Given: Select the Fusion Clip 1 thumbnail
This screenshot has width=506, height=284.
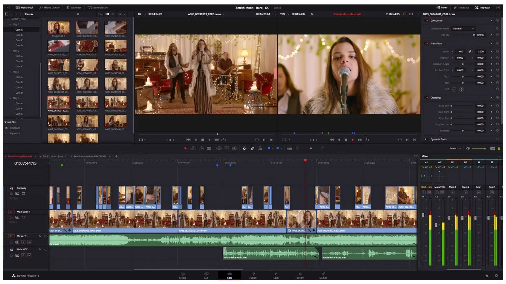Looking at the screenshot, I should pyautogui.click(x=58, y=28).
